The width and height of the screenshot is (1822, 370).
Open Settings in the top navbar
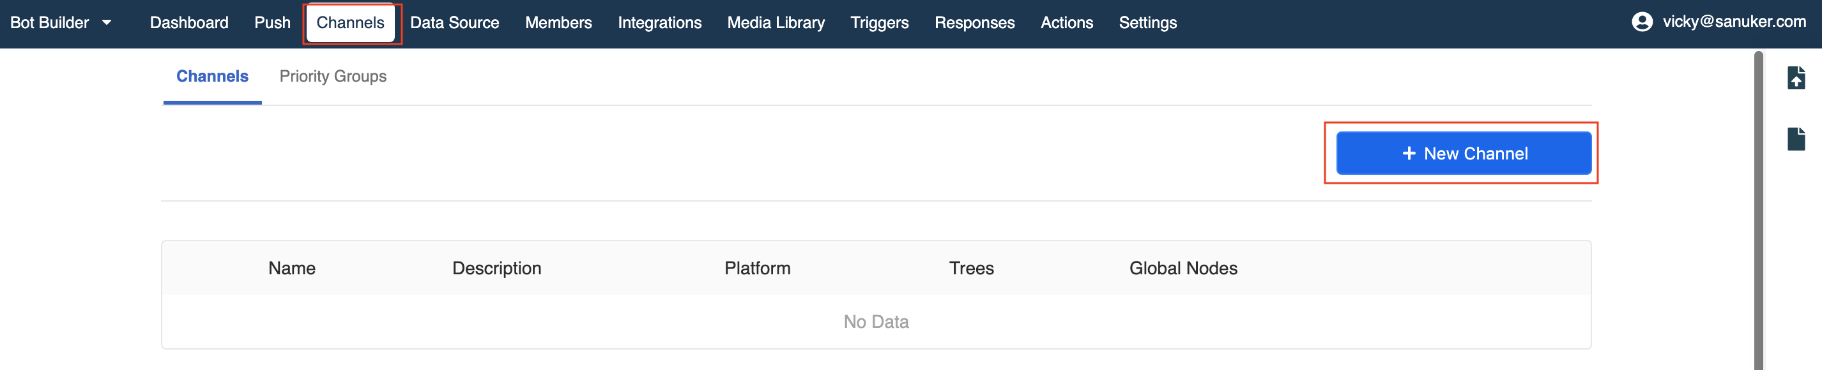tap(1147, 22)
